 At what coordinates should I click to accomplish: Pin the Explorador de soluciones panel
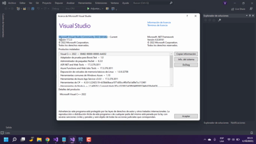[250, 16]
